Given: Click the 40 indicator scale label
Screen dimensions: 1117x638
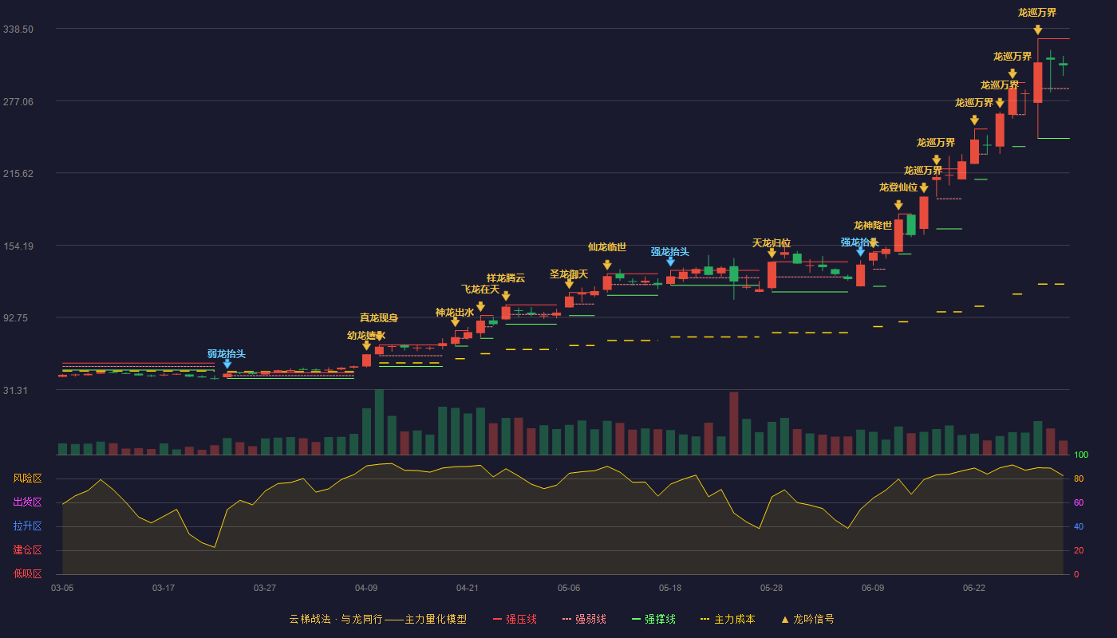Looking at the screenshot, I should [1078, 526].
